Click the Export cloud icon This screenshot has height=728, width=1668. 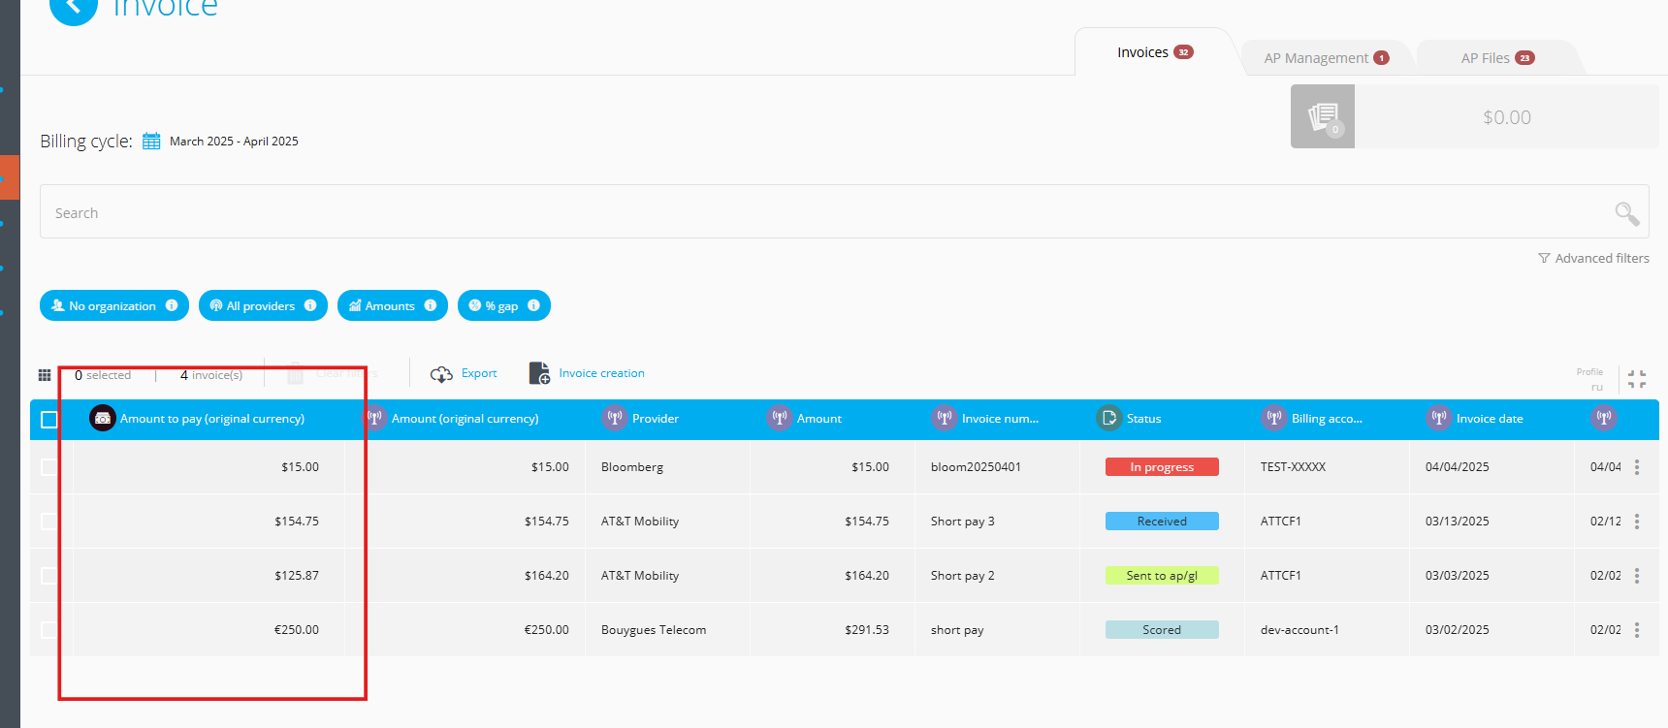[x=441, y=374]
